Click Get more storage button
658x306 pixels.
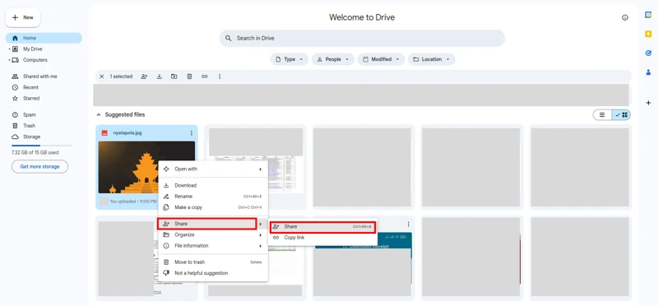click(39, 167)
